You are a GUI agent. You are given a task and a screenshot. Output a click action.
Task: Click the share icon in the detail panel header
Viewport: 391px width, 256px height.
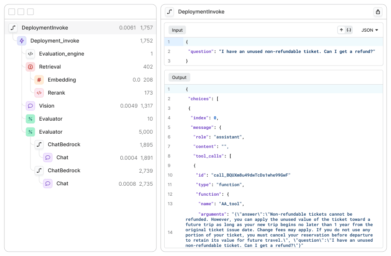(x=378, y=12)
